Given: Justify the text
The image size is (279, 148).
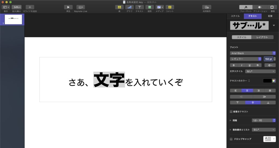Looking at the screenshot, I should (270, 91).
